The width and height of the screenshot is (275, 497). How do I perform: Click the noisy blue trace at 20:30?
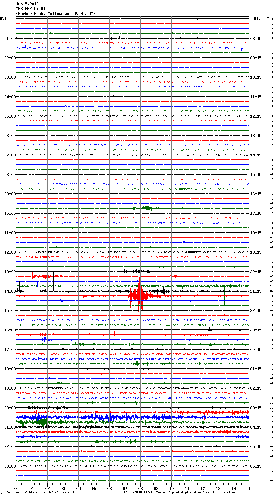click(133, 417)
